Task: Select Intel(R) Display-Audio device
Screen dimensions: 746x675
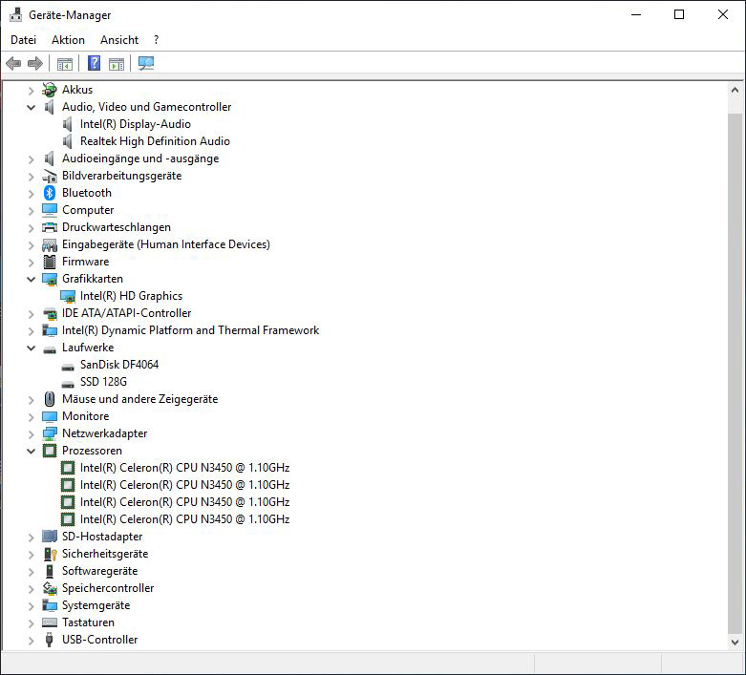Action: click(x=136, y=124)
